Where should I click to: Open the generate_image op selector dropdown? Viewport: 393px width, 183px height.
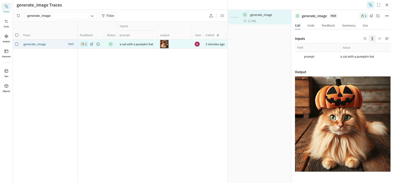coord(60,16)
